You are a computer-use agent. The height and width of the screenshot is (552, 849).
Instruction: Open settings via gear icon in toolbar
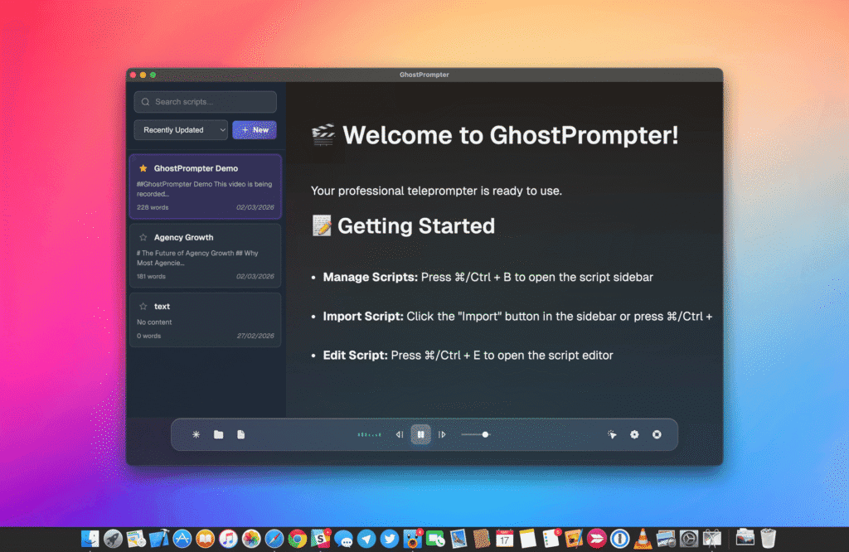(x=634, y=434)
